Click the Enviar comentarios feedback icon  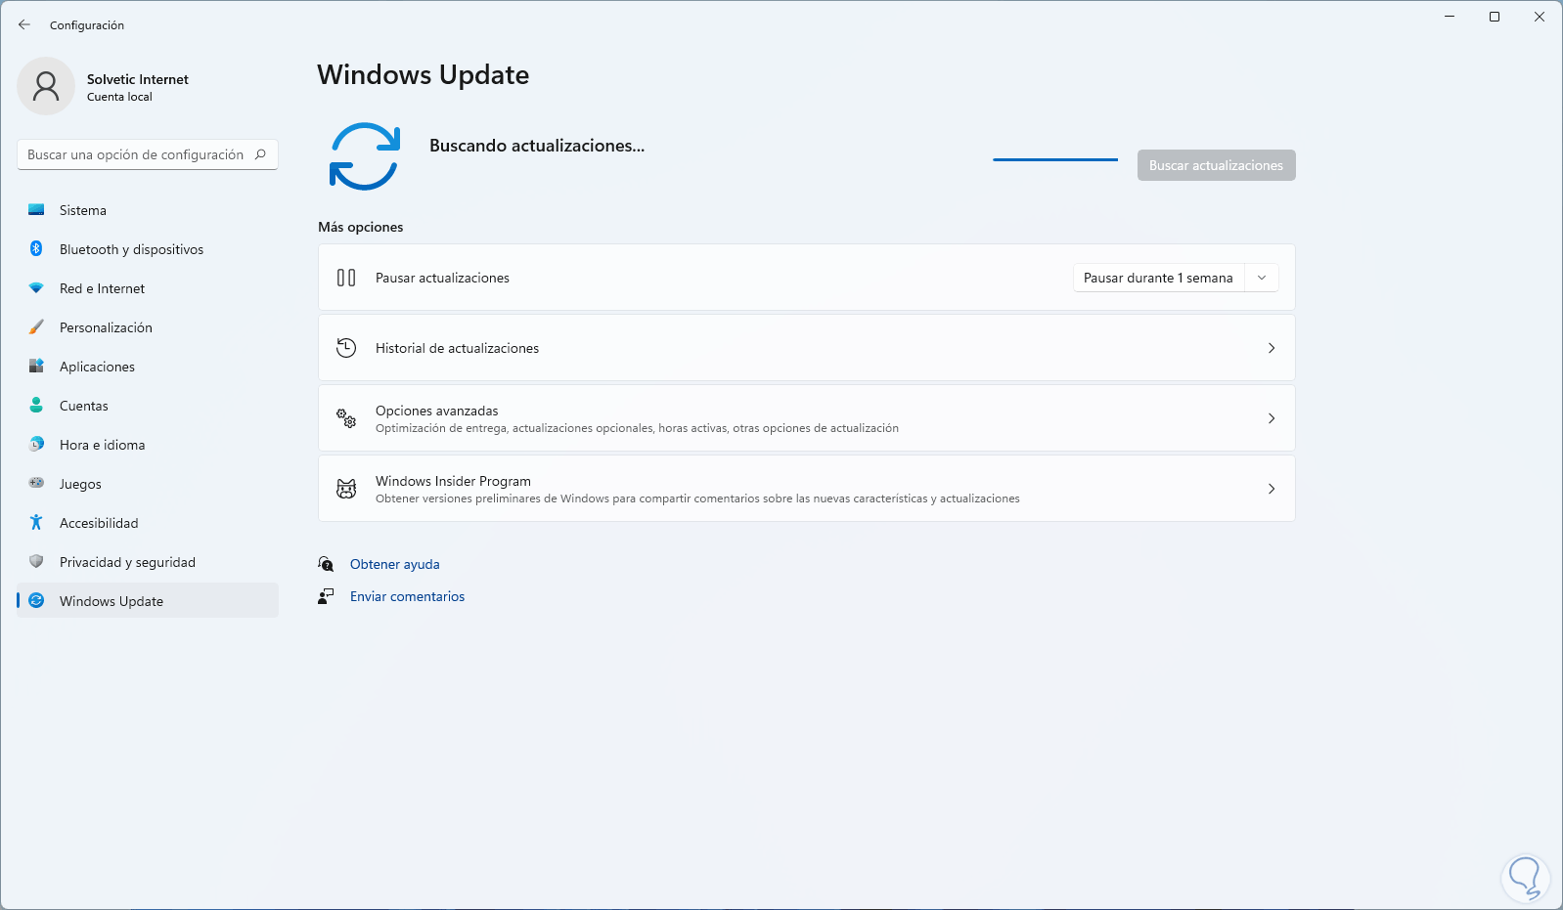(326, 596)
